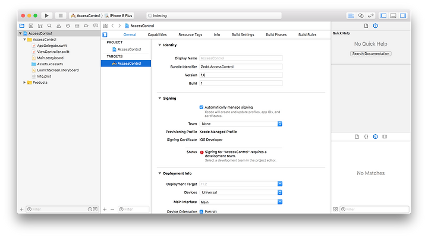Open the object library
The width and height of the screenshot is (428, 238).
pyautogui.click(x=375, y=137)
